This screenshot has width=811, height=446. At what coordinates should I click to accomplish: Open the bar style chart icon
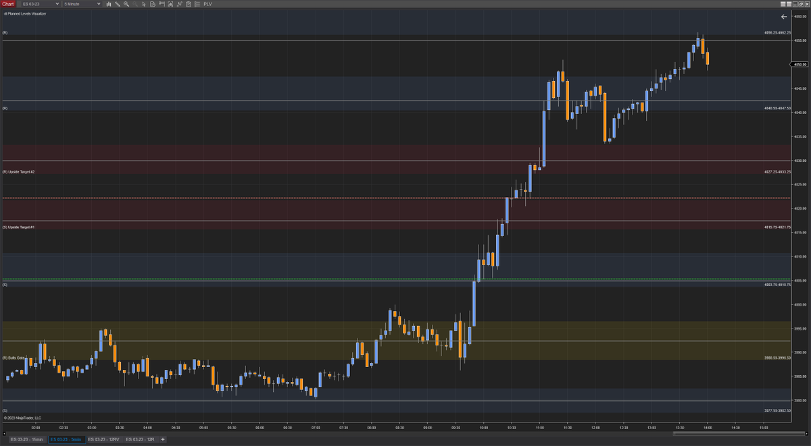[x=109, y=4]
